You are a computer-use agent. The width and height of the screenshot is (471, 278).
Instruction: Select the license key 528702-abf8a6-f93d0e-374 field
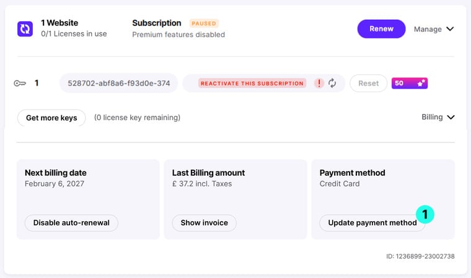pyautogui.click(x=118, y=83)
